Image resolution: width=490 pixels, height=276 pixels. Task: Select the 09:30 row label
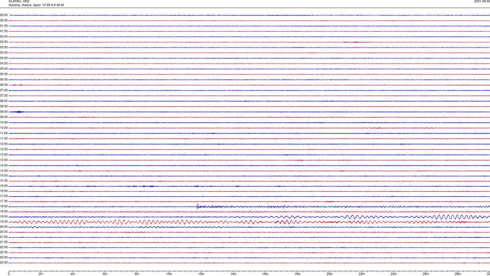(4, 117)
